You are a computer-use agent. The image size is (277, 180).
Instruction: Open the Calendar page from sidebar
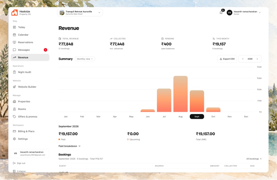tap(30, 35)
